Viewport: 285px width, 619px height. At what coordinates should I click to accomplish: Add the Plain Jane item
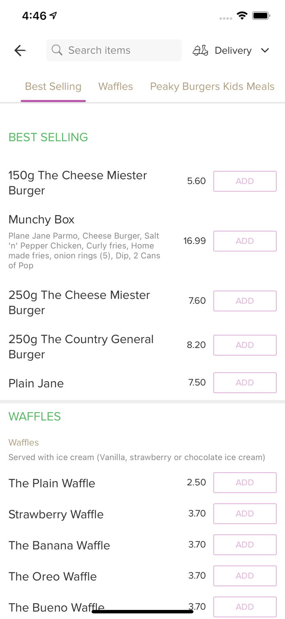click(x=245, y=383)
